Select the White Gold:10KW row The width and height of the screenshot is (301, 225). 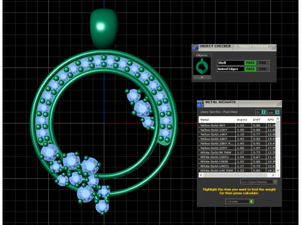pos(237,162)
